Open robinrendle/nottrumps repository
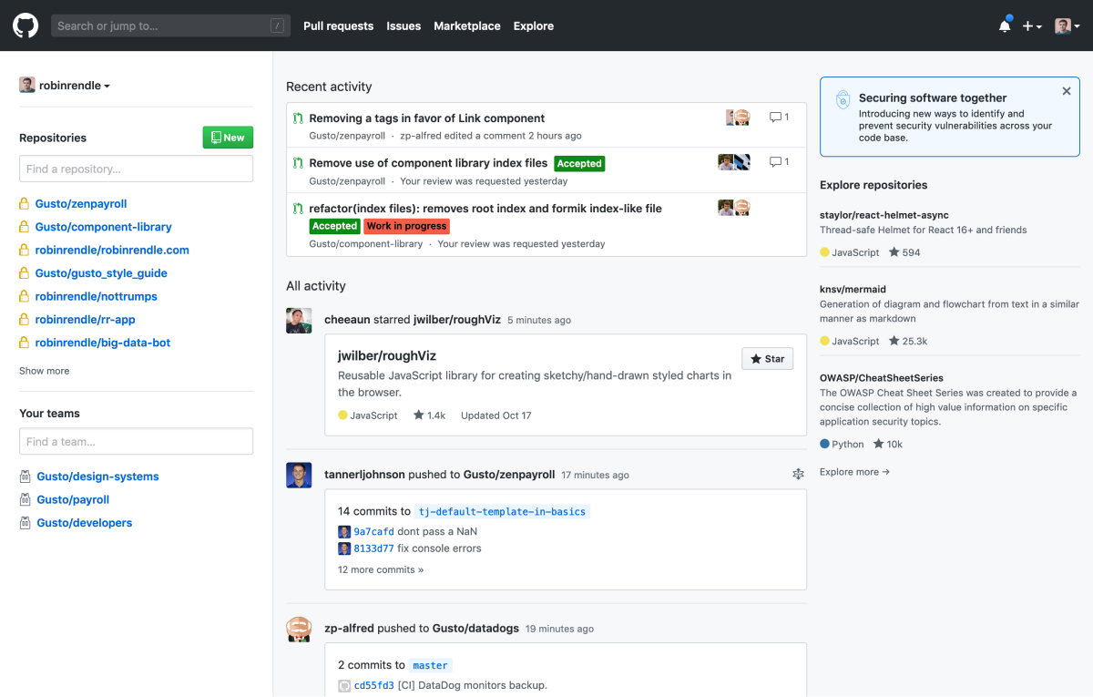The image size is (1093, 697). (97, 296)
